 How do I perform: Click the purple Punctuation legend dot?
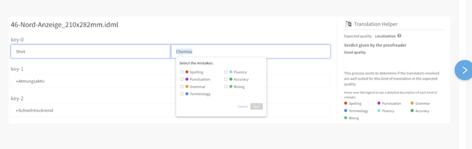379,103
